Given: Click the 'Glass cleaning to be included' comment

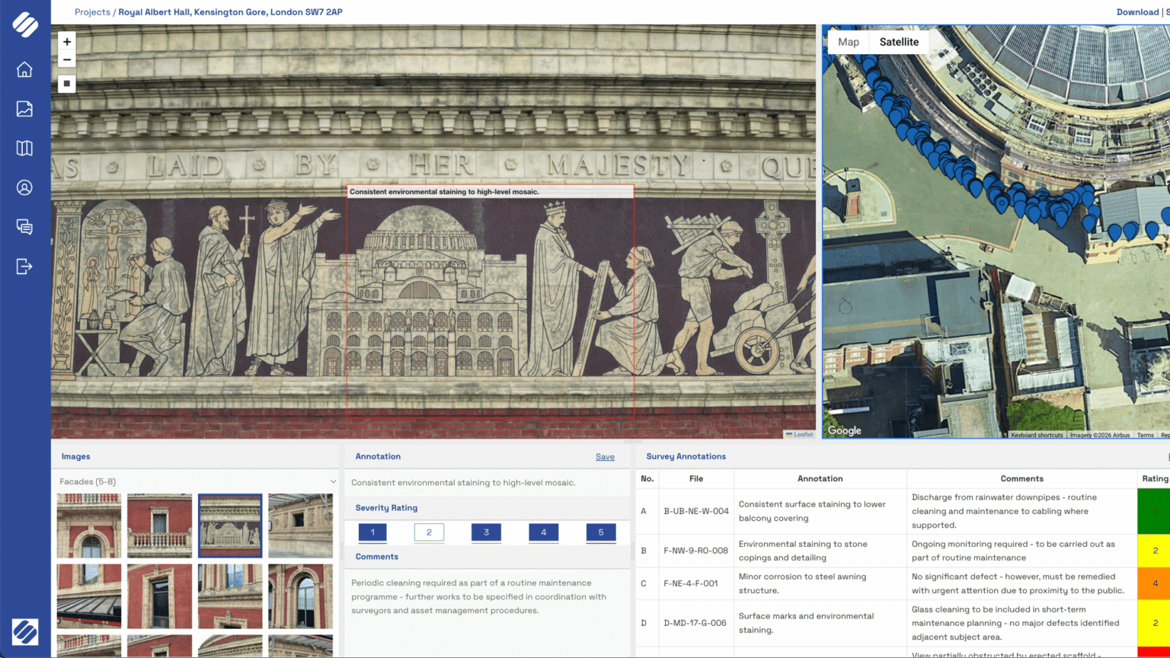Looking at the screenshot, I should pos(1015,623).
